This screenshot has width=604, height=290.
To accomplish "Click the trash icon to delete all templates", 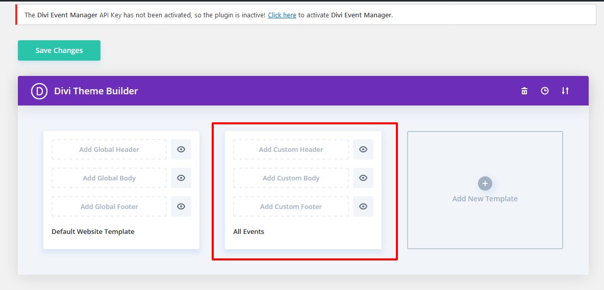I will [x=524, y=91].
